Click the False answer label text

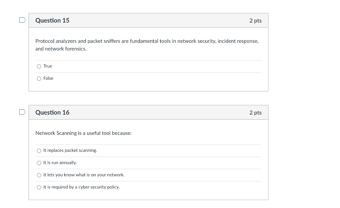48,78
